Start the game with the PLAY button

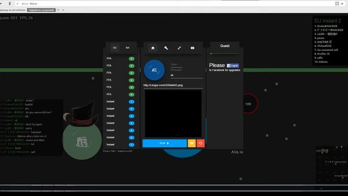[164, 143]
